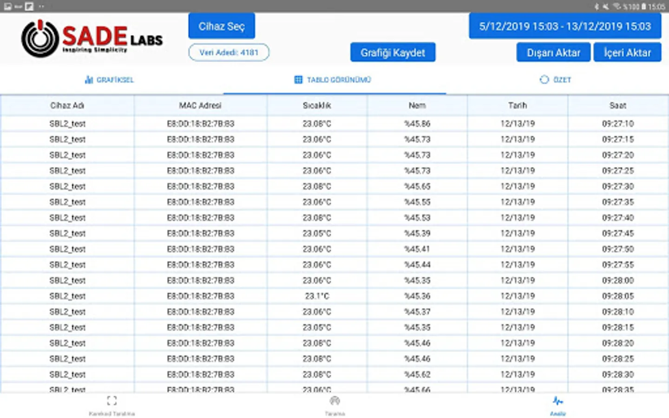This screenshot has width=669, height=418.
Task: Click the date 12/13/19 in 09:27:30 row
Action: (x=518, y=186)
